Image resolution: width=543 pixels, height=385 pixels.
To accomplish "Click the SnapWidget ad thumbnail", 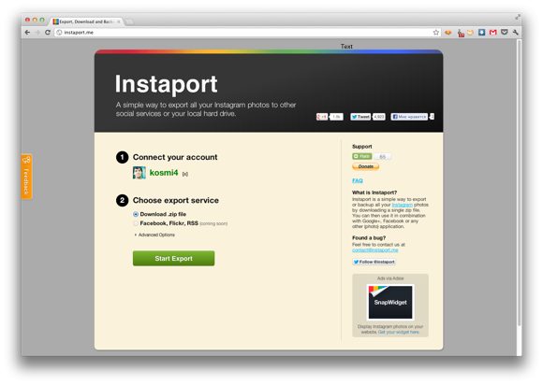I will pos(390,302).
